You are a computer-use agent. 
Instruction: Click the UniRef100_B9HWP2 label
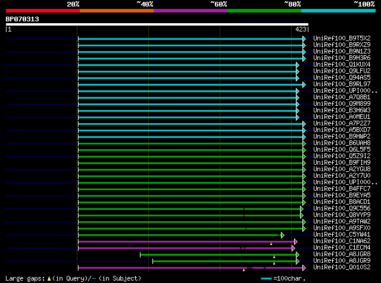click(x=342, y=137)
